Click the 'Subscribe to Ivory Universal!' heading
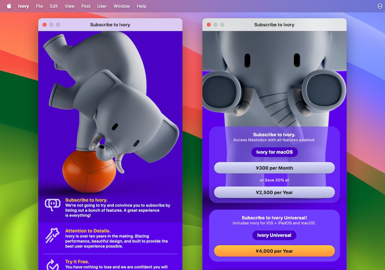The width and height of the screenshot is (385, 270). 274,218
